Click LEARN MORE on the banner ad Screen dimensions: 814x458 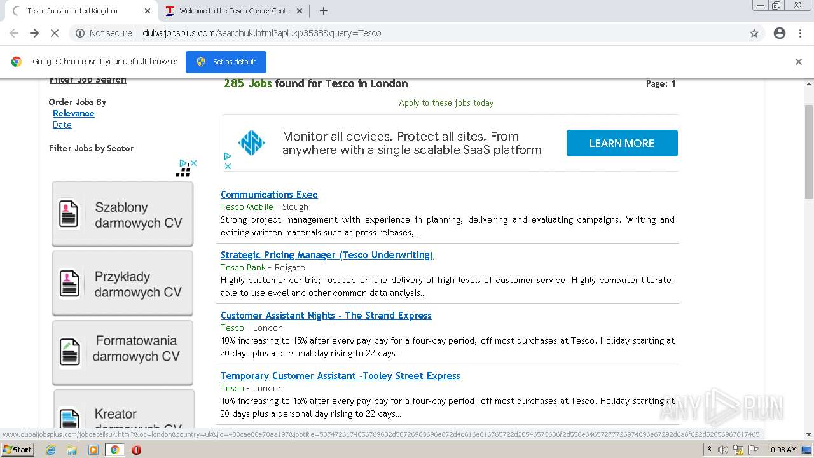click(x=622, y=143)
